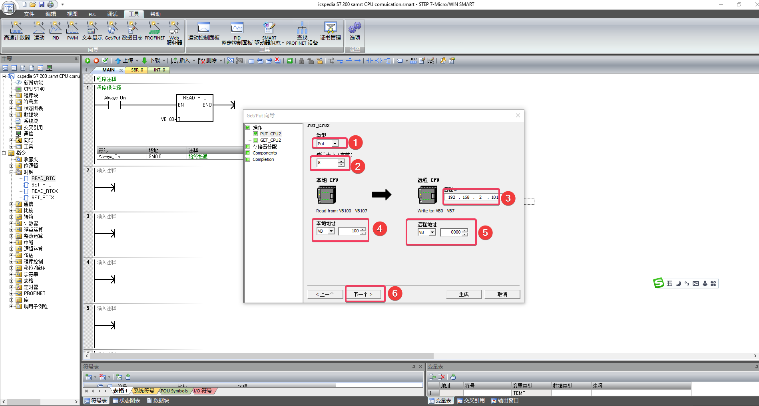Open Find PROFINET Devices tool
The width and height of the screenshot is (759, 406).
point(302,33)
